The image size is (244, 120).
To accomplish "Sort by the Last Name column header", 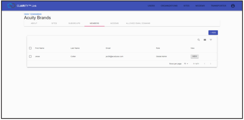I will click(x=75, y=48).
